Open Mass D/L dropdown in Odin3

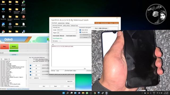[x=70, y=81]
